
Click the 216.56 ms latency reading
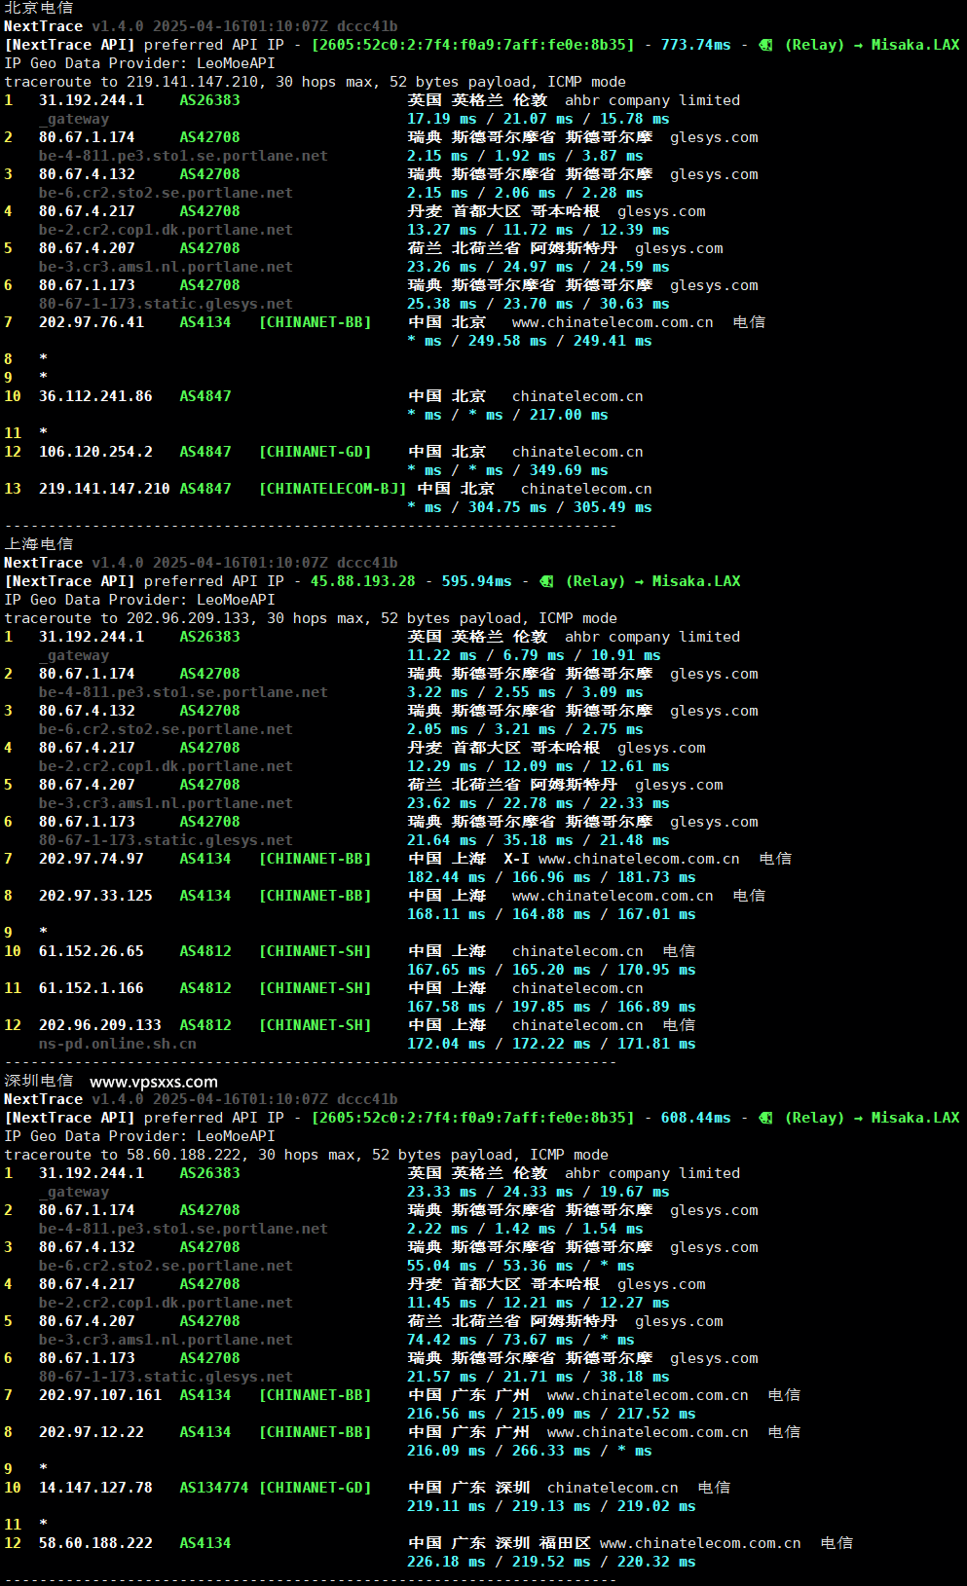[x=446, y=1414]
